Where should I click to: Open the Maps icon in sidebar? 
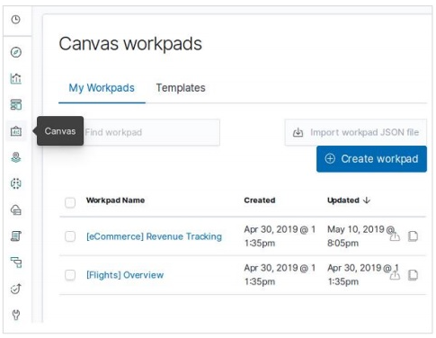tap(16, 157)
